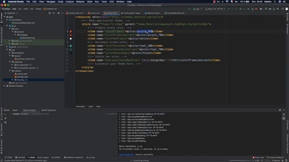This screenshot has width=289, height=162.
Task: Collapse the manifests folder
Action: (x=7, y=20)
